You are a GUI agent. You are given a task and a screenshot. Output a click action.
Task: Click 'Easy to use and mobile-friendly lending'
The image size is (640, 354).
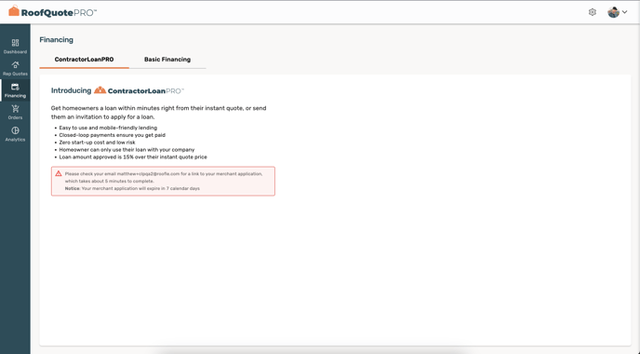coord(108,128)
